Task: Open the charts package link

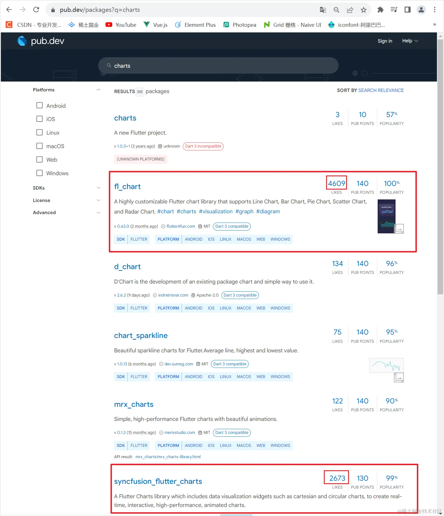Action: (x=125, y=118)
